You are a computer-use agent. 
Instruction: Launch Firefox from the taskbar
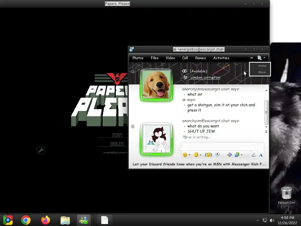pyautogui.click(x=46, y=220)
